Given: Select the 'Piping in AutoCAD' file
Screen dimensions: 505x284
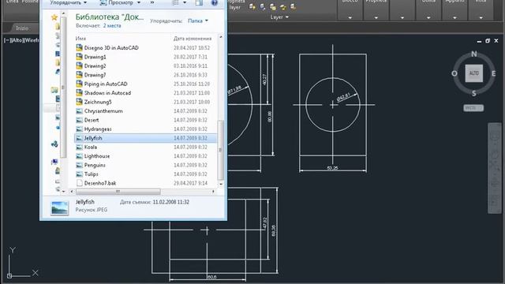Looking at the screenshot, I should [x=106, y=84].
